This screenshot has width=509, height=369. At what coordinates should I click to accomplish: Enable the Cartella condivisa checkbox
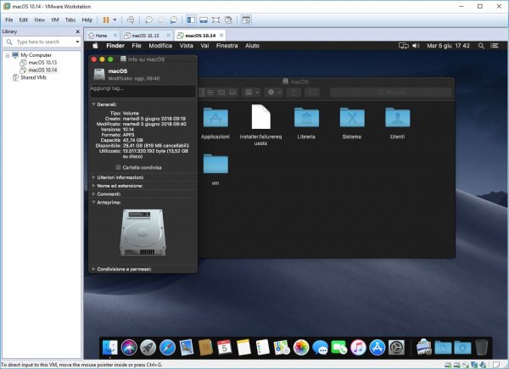tap(119, 167)
